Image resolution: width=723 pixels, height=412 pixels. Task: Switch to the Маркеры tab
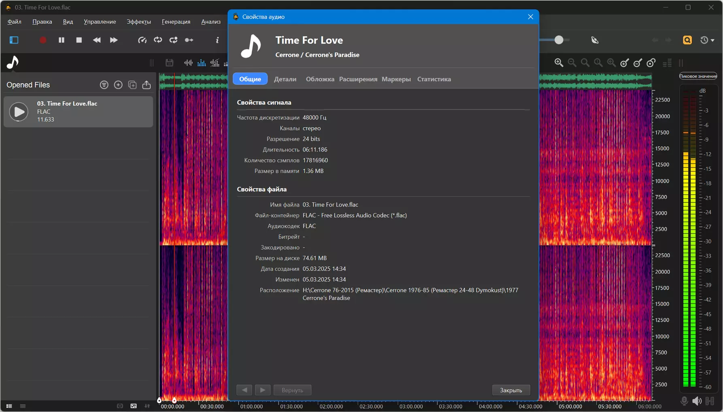pyautogui.click(x=396, y=79)
